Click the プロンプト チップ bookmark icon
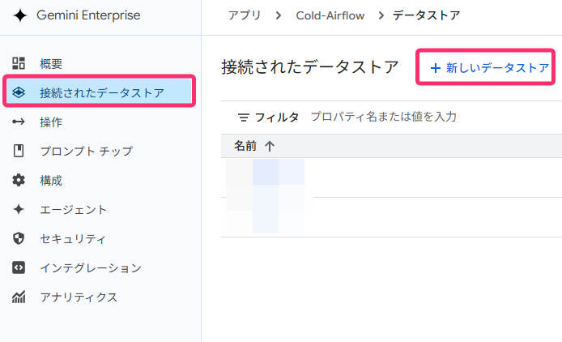Screen dimensions: 562x342 (x=19, y=151)
